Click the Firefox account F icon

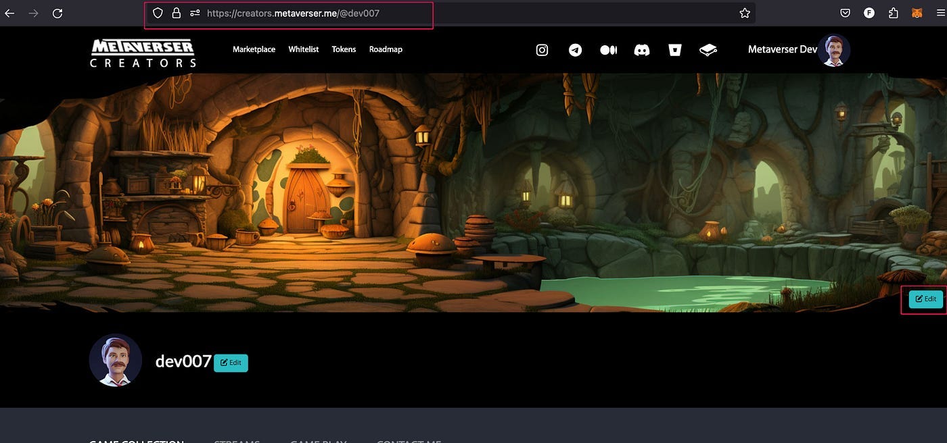pyautogui.click(x=869, y=13)
